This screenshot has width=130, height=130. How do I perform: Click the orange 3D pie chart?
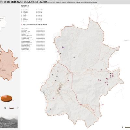[6, 98]
